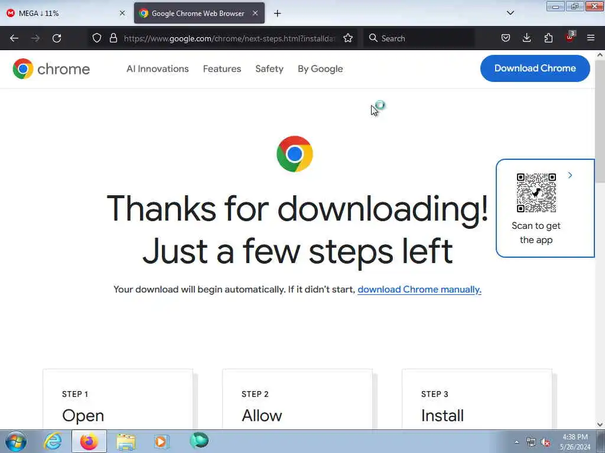Click the STEP 2 Allow card

pos(298,399)
